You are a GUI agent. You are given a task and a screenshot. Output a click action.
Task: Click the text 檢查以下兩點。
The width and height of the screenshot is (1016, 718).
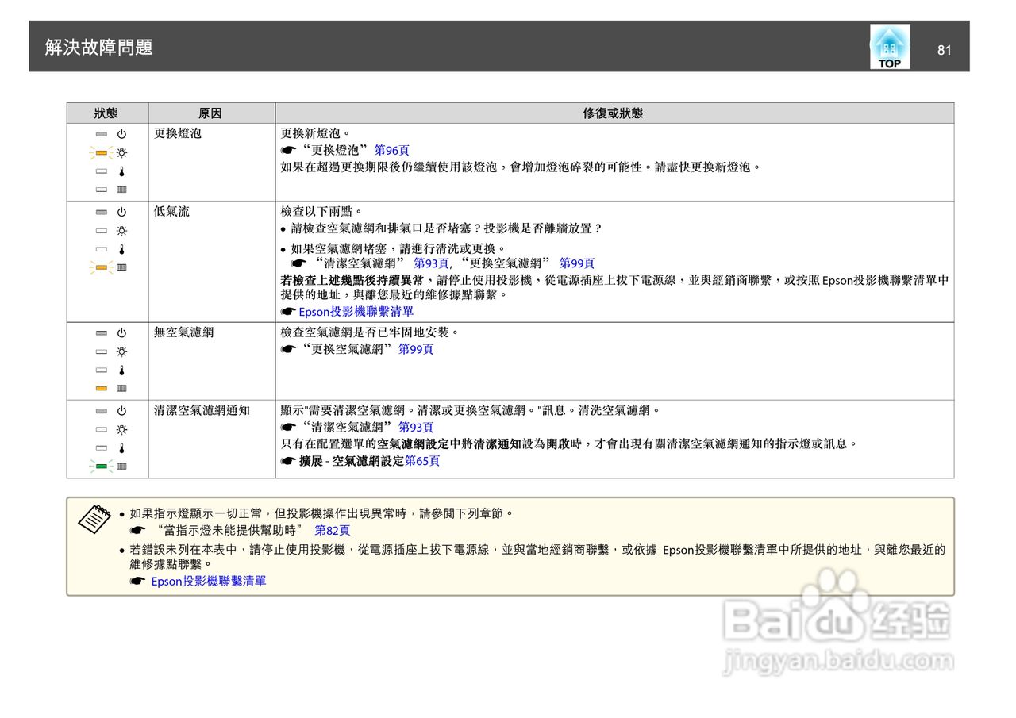322,212
